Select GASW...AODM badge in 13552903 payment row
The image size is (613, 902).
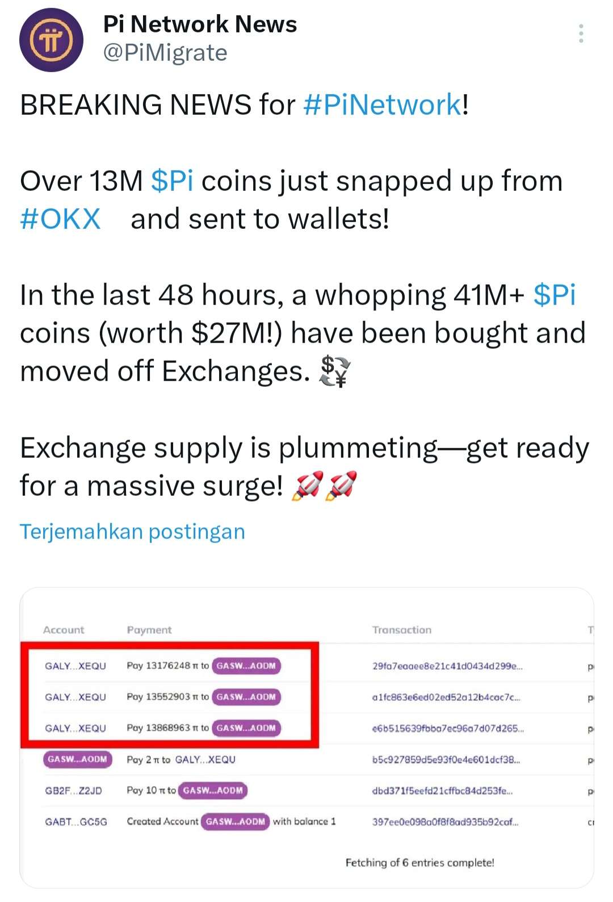pyautogui.click(x=246, y=697)
